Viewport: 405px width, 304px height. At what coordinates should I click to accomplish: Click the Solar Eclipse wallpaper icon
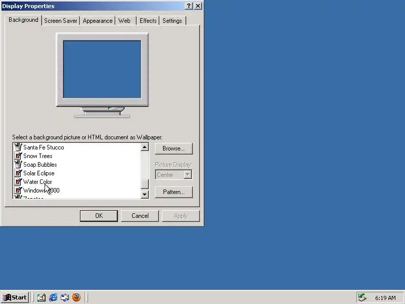(18, 173)
